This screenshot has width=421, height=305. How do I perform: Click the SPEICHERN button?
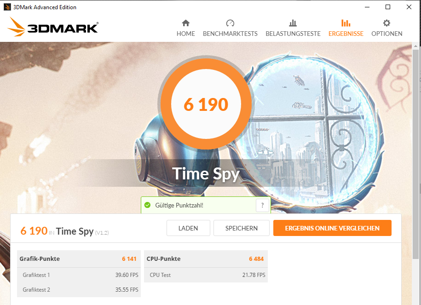[x=242, y=228]
